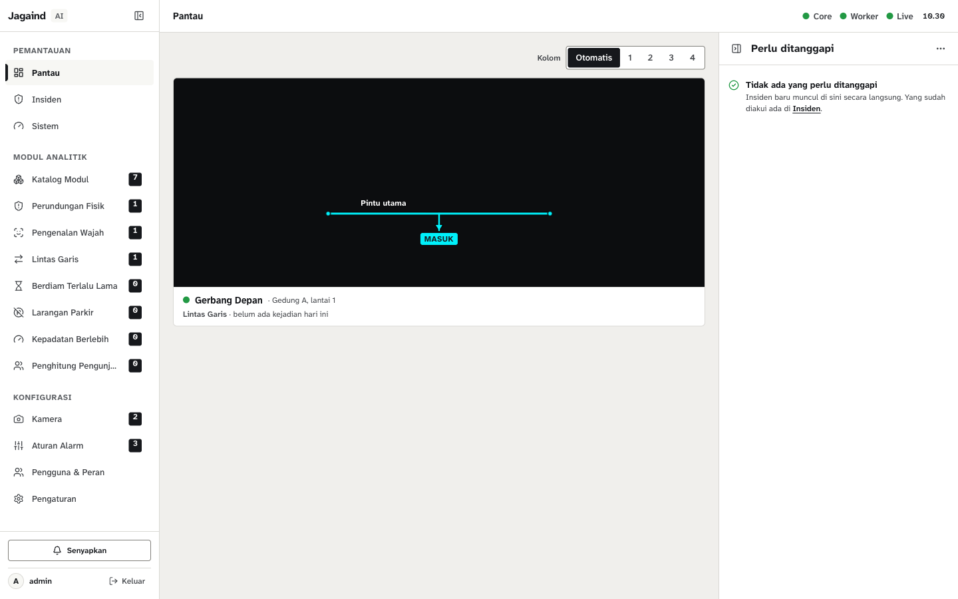Select the Lintas Garis arrows icon

tap(19, 259)
